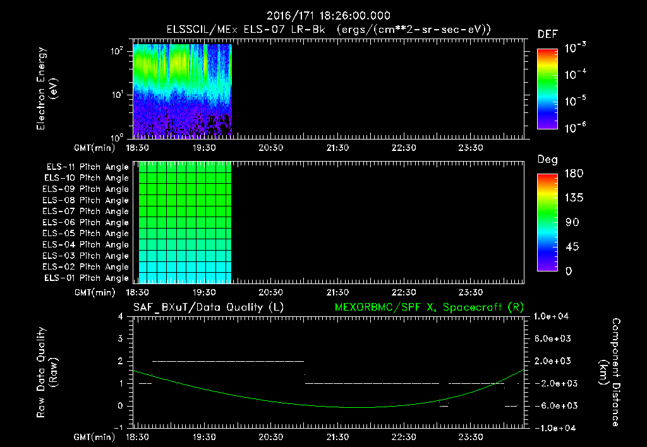Click the 135 tick on Deg colorbar
Viewport: 647px width, 447px height.
pyautogui.click(x=574, y=198)
